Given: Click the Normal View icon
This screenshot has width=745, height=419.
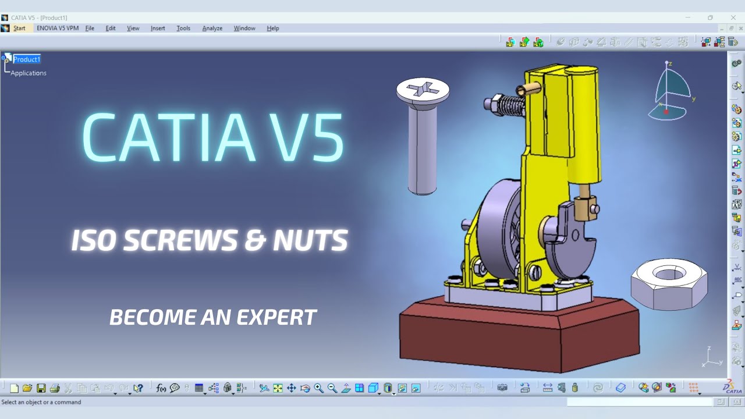Looking at the screenshot, I should click(x=346, y=388).
